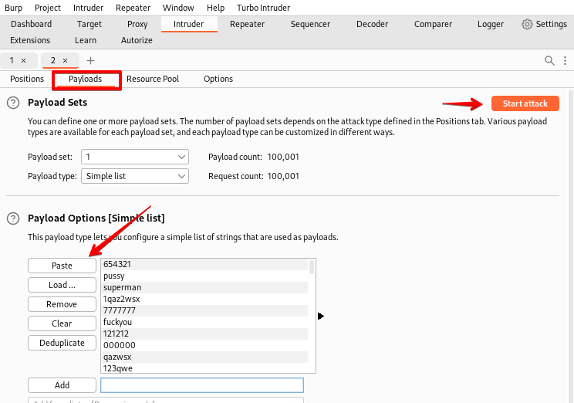Switch to the Repeater tool tab
Screen dimensions: 574x403
coord(247,24)
